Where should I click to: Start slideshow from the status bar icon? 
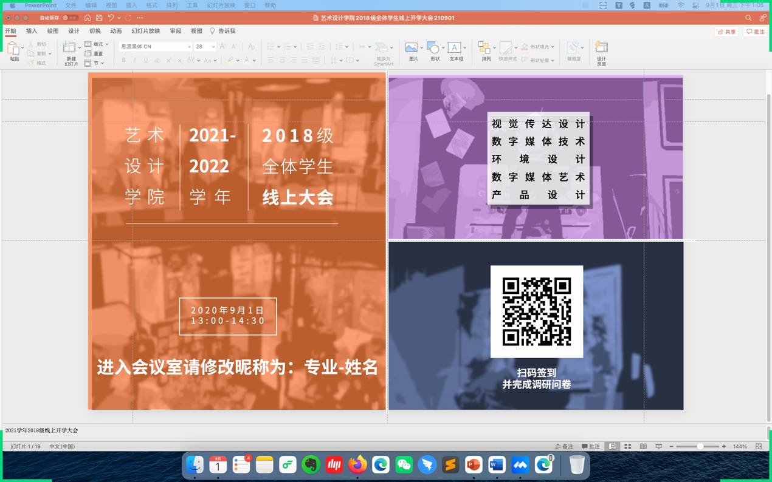click(x=658, y=447)
